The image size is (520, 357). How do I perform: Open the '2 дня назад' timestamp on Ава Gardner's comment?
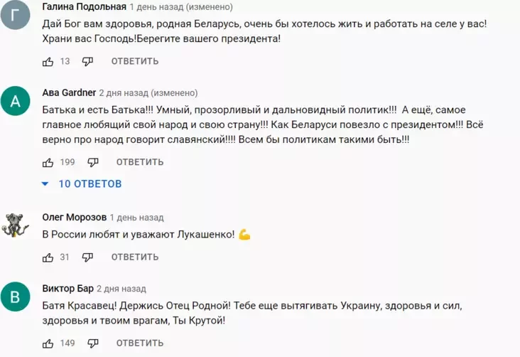122,92
